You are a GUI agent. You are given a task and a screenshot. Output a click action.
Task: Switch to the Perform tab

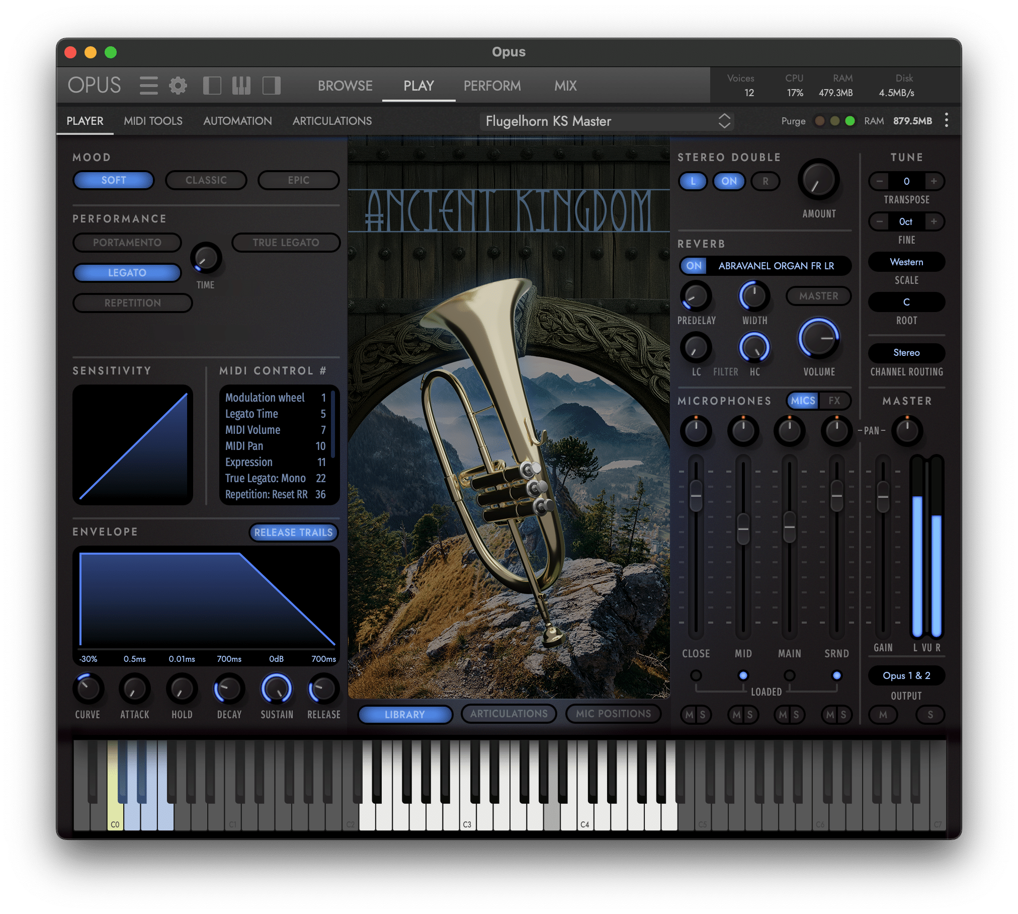click(492, 86)
